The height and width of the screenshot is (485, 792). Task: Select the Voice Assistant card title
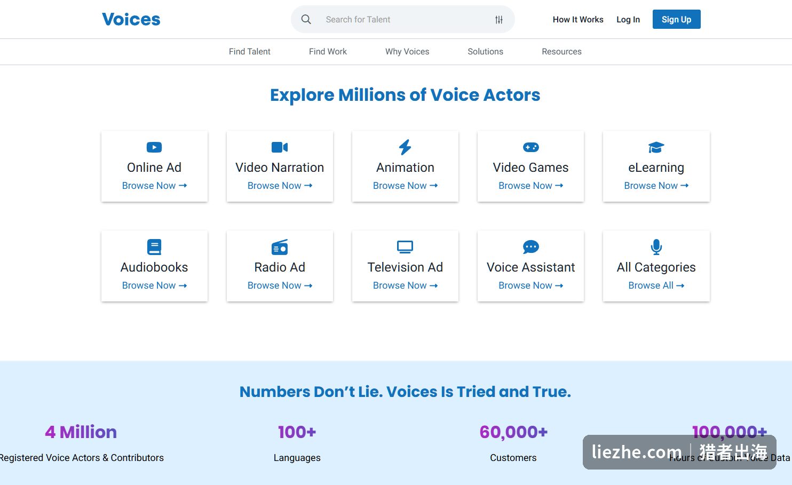[x=531, y=267]
